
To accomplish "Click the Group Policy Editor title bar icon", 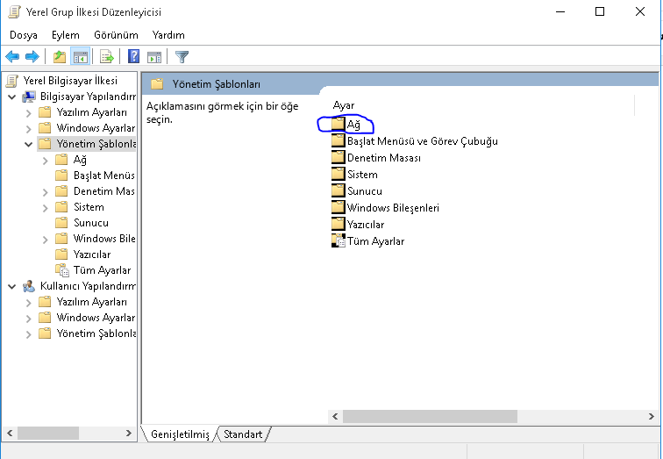I will tap(14, 11).
